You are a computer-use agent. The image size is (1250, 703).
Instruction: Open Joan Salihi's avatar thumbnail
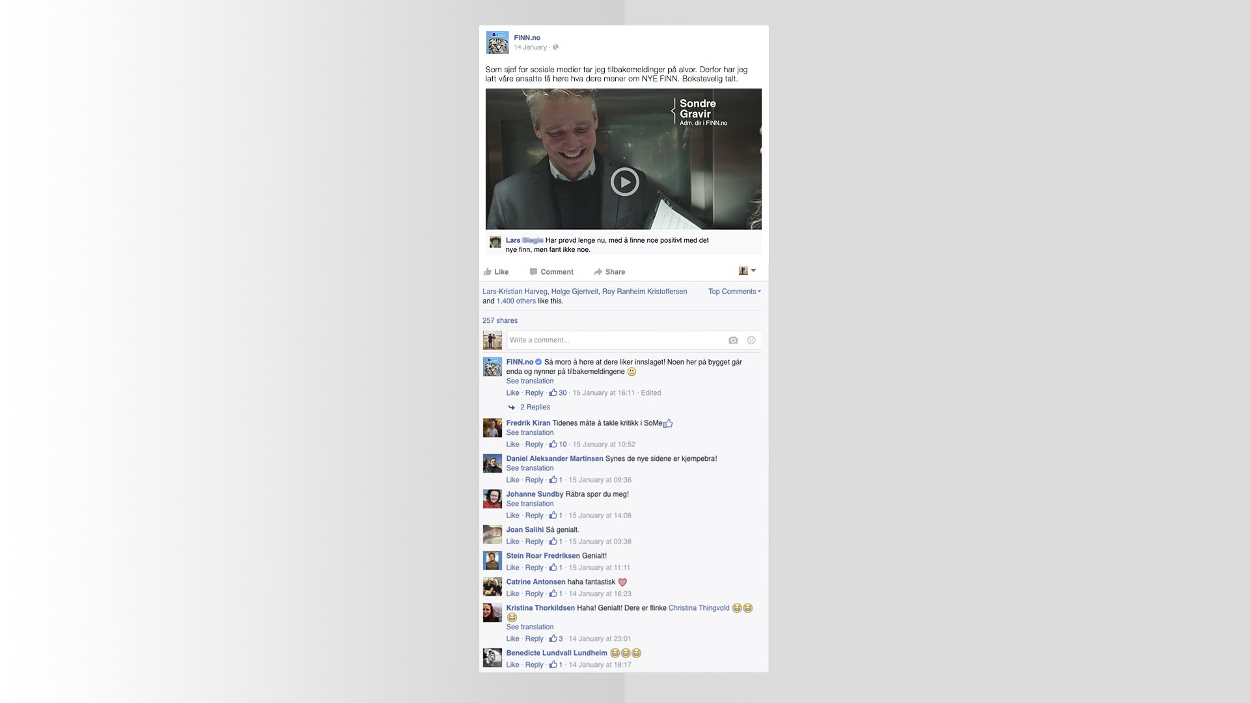492,534
